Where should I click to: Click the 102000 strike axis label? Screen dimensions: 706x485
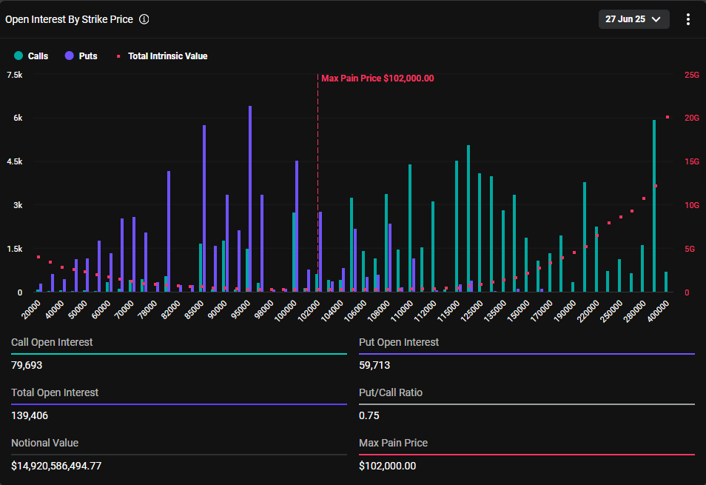tap(309, 307)
